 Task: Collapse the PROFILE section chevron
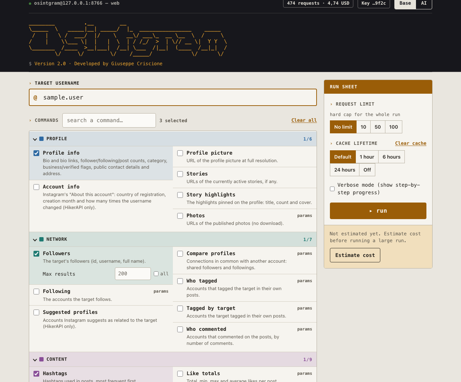point(35,139)
